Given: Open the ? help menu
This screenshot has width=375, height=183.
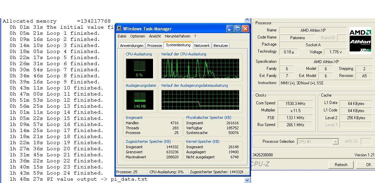Looking at the screenshot, I should point(195,36).
